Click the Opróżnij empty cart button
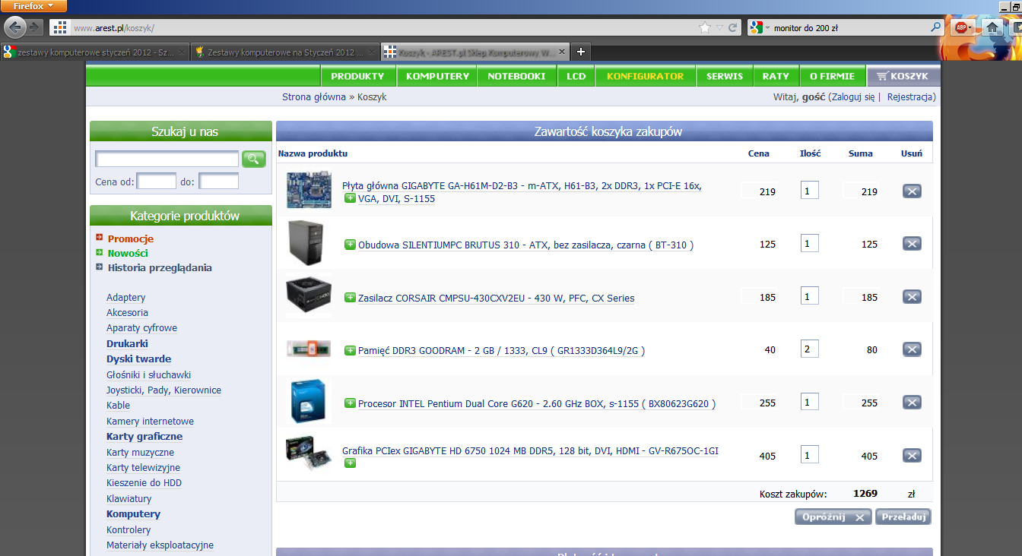This screenshot has width=1022, height=556. pyautogui.click(x=833, y=517)
